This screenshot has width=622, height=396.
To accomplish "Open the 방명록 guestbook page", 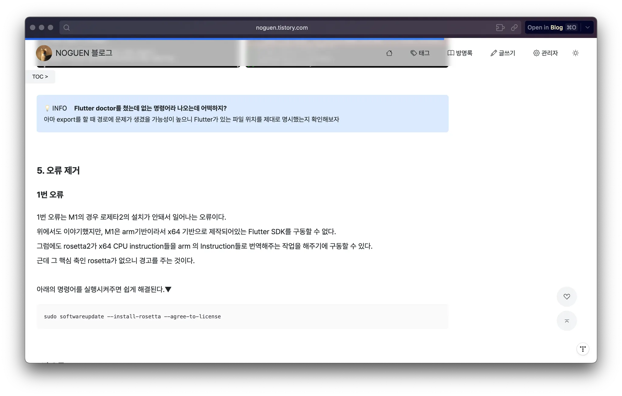I will 460,53.
